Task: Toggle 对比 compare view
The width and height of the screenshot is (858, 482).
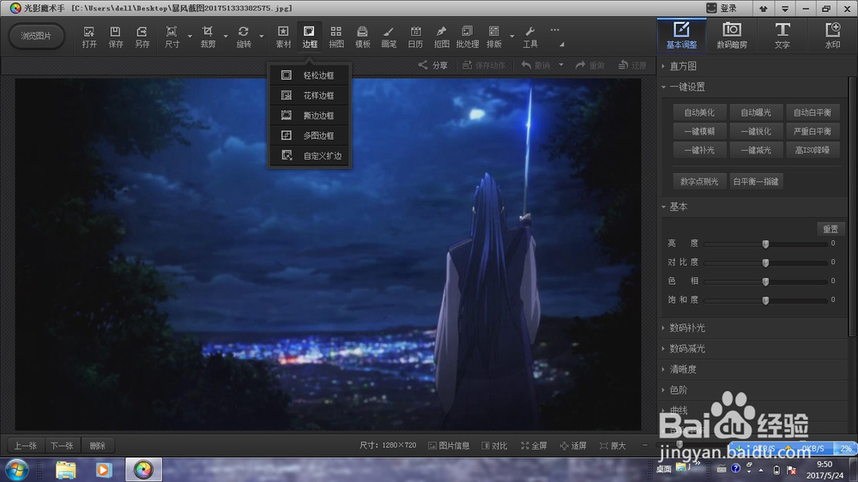Action: tap(494, 446)
